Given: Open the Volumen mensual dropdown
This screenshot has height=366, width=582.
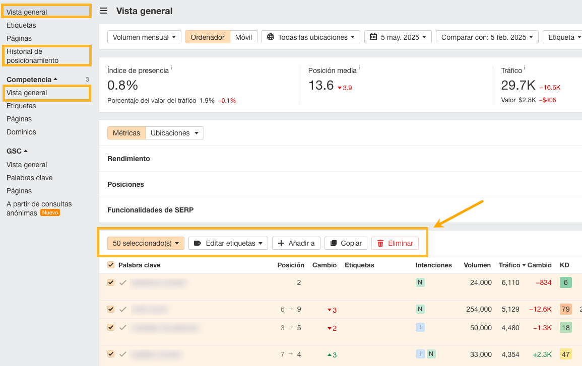Looking at the screenshot, I should pyautogui.click(x=144, y=36).
